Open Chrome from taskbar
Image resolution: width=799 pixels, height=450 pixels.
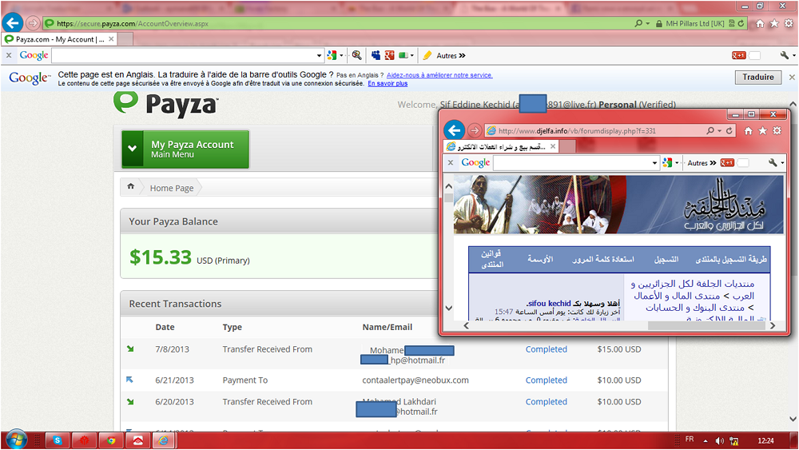[x=110, y=440]
